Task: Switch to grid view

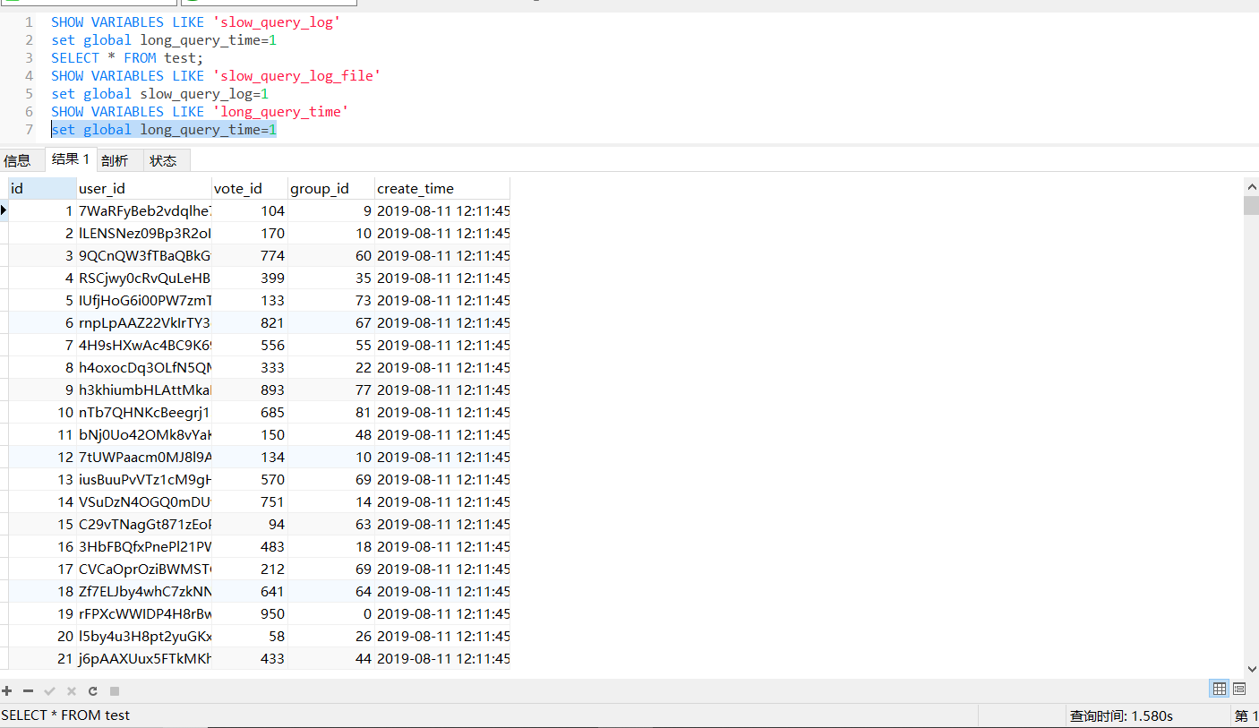Action: tap(1219, 689)
